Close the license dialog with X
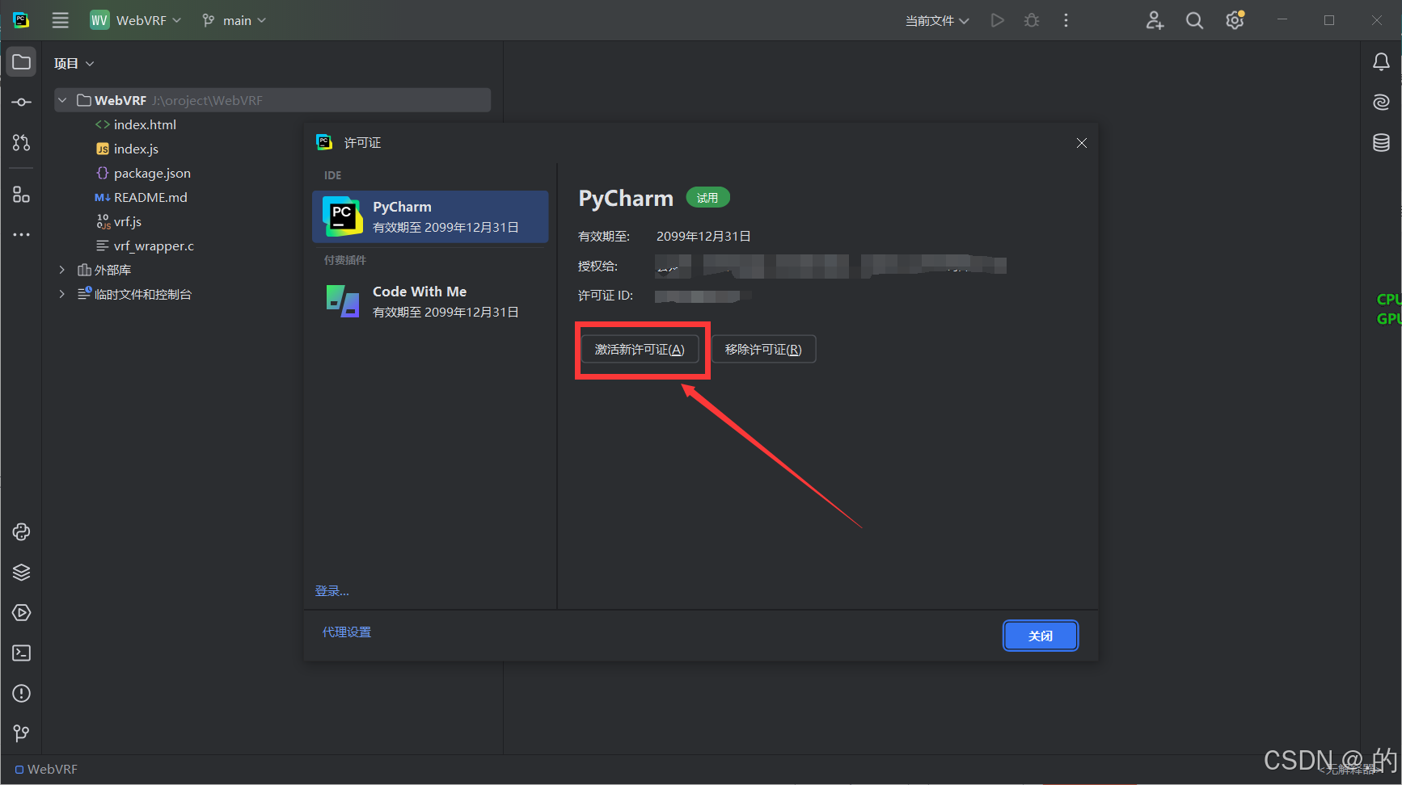The width and height of the screenshot is (1402, 785). [1081, 143]
